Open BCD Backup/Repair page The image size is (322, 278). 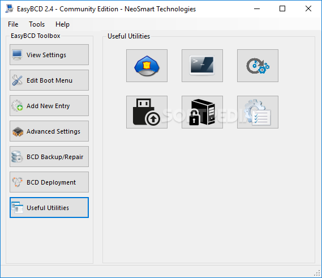pyautogui.click(x=49, y=157)
